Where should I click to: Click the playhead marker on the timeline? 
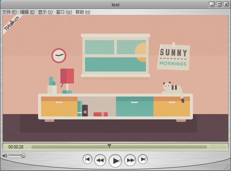click(109, 146)
